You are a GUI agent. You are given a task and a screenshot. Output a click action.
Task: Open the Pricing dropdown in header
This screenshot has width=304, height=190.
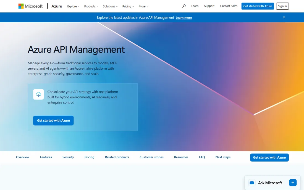tap(128, 6)
